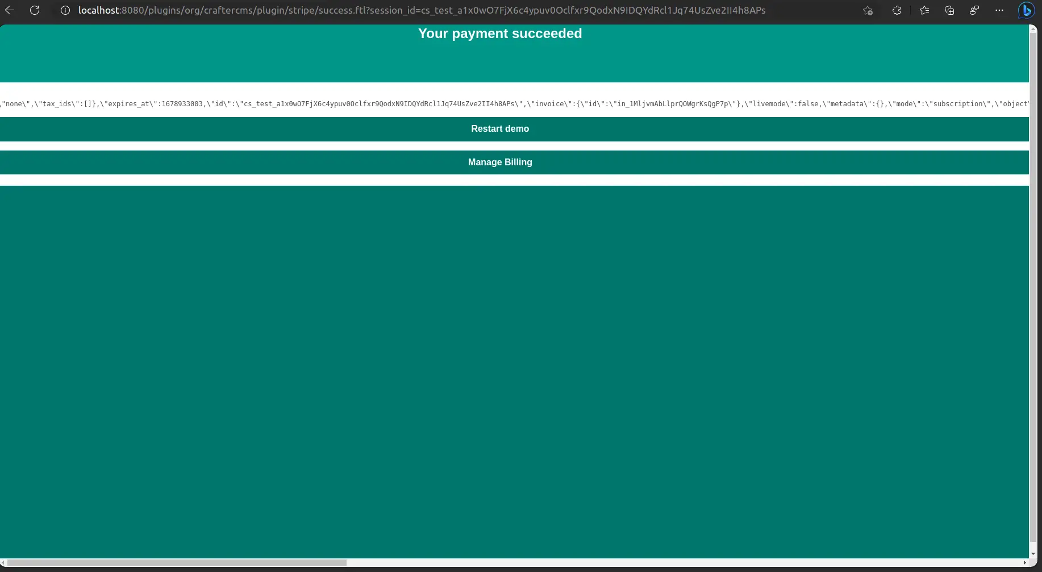The width and height of the screenshot is (1042, 572).
Task: Open the browser Extensions puzzle icon
Action: coord(897,10)
